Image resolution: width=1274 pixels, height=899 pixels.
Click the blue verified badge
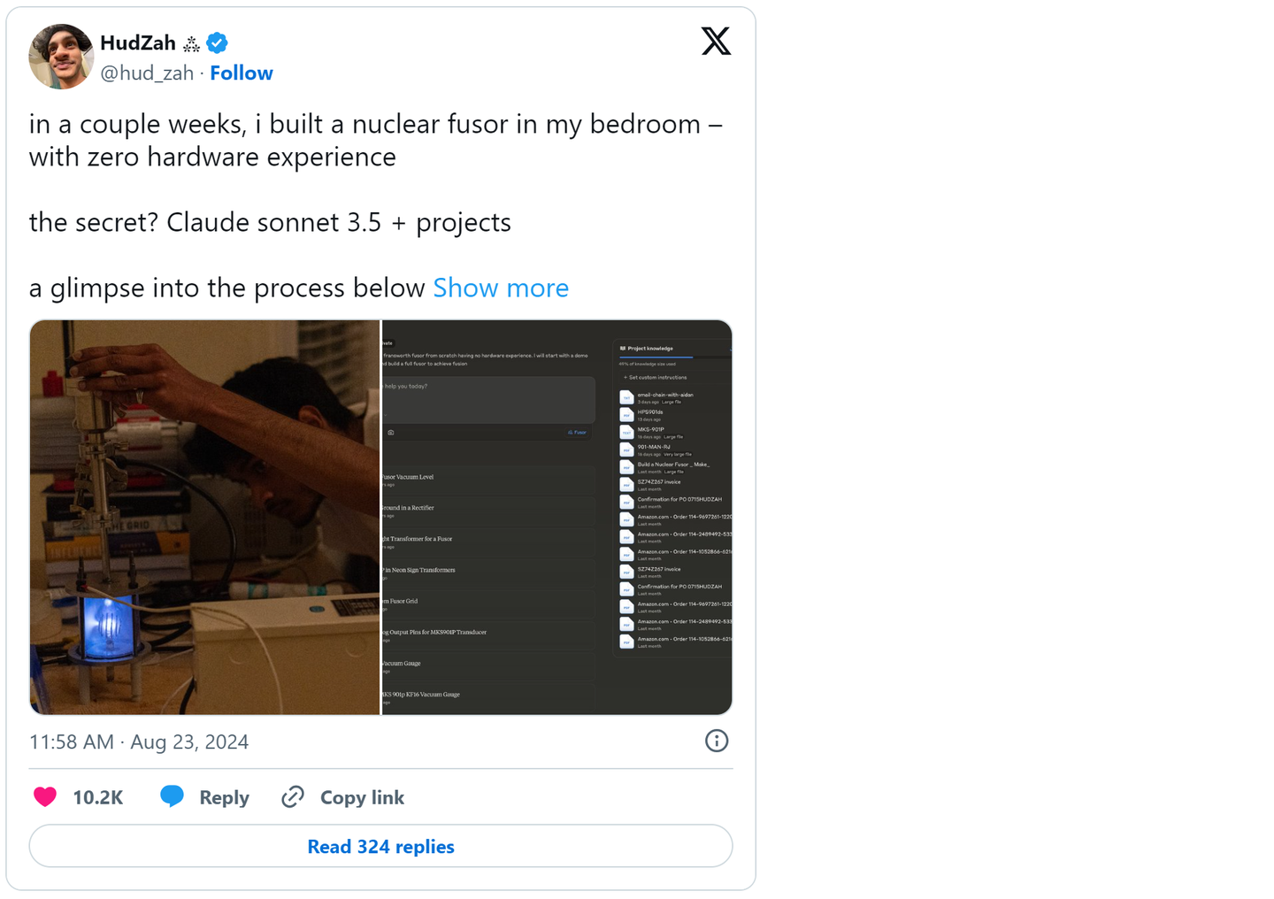point(218,42)
